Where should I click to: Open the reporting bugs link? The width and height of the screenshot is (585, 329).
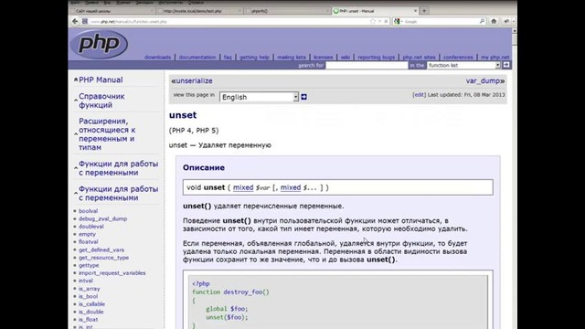376,57
